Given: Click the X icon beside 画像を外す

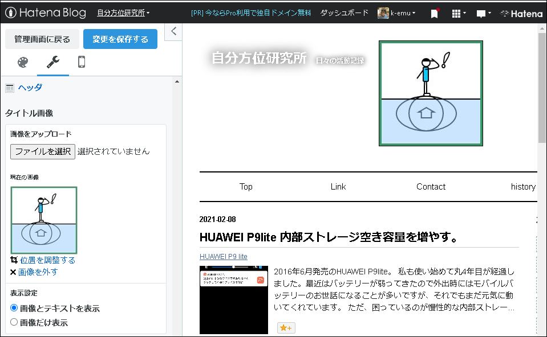Looking at the screenshot, I should click(13, 272).
